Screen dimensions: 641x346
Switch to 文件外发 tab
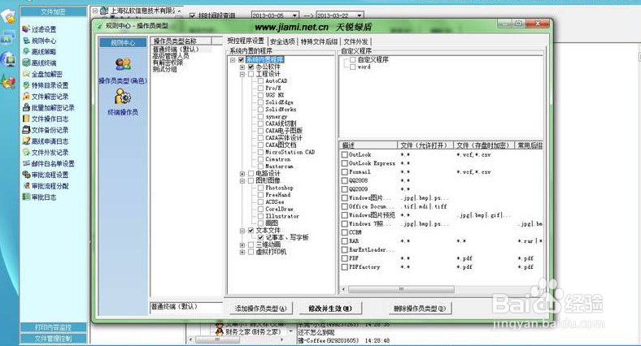click(355, 41)
